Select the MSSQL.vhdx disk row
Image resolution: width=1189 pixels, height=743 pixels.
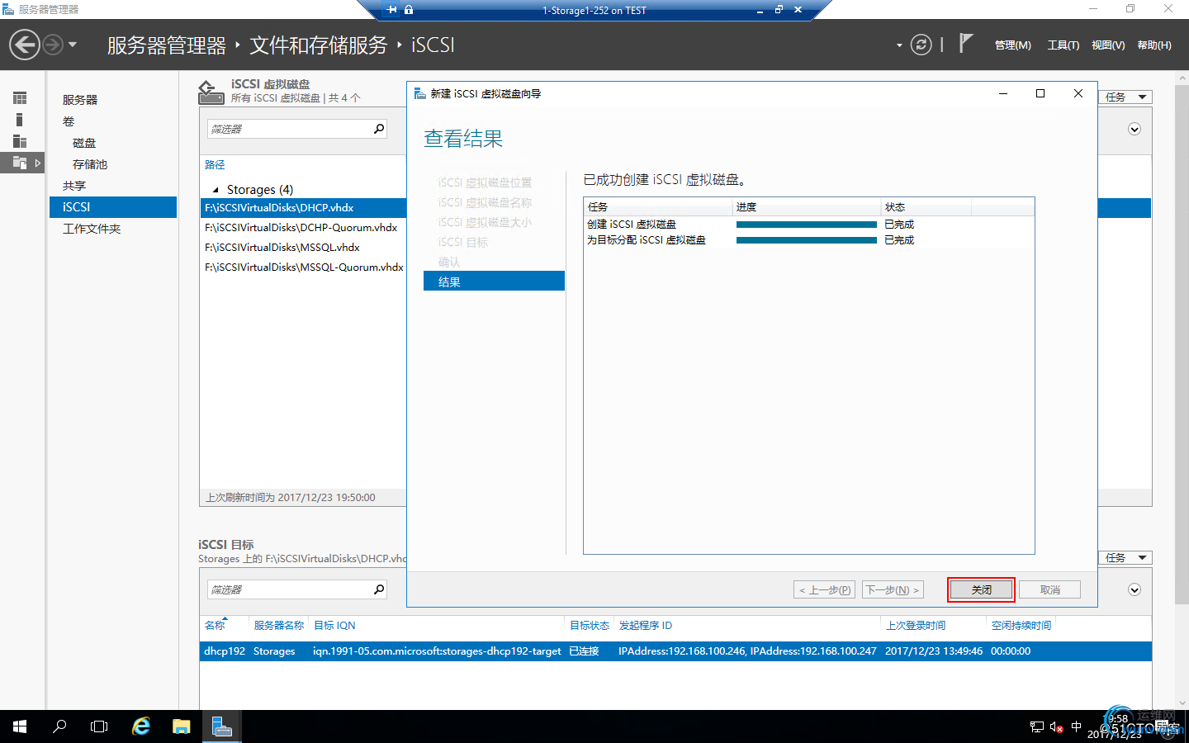pos(282,248)
